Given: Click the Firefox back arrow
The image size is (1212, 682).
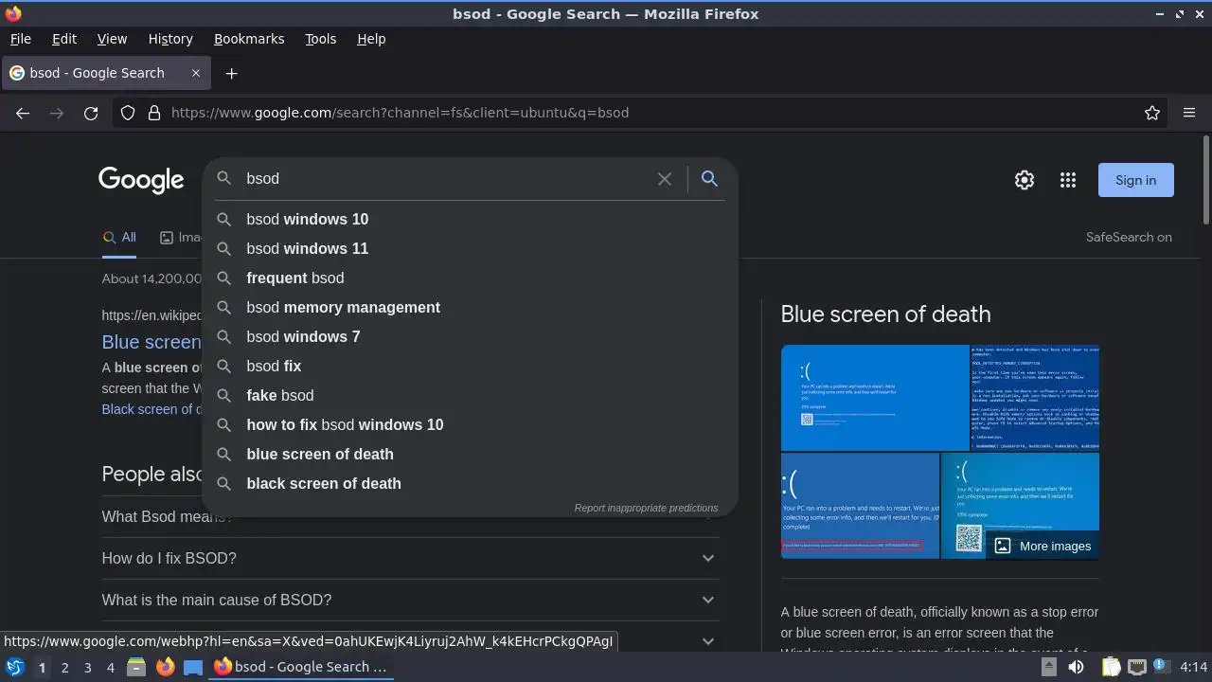Looking at the screenshot, I should [x=23, y=113].
